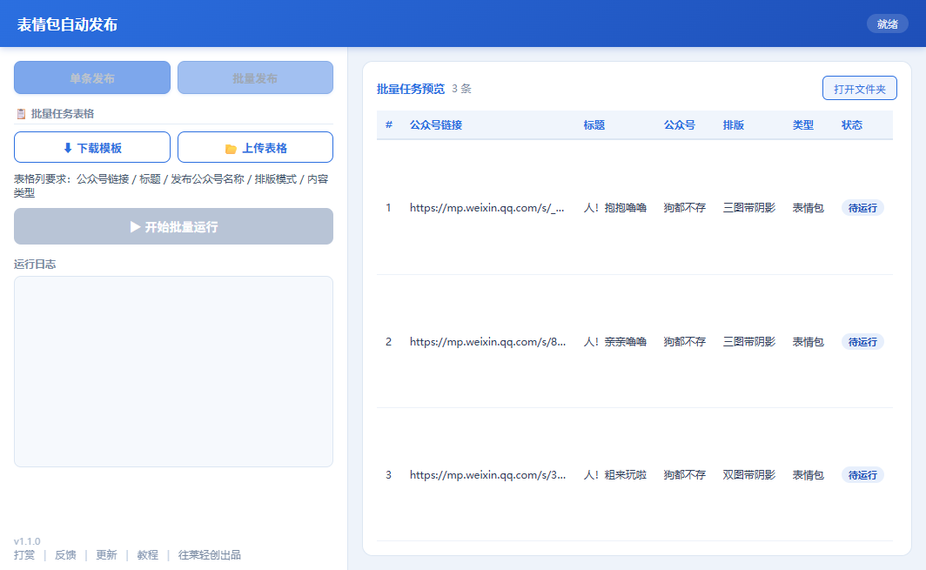The width and height of the screenshot is (926, 570).
Task: Click the 待运行 status badge in row 1
Action: (x=862, y=208)
